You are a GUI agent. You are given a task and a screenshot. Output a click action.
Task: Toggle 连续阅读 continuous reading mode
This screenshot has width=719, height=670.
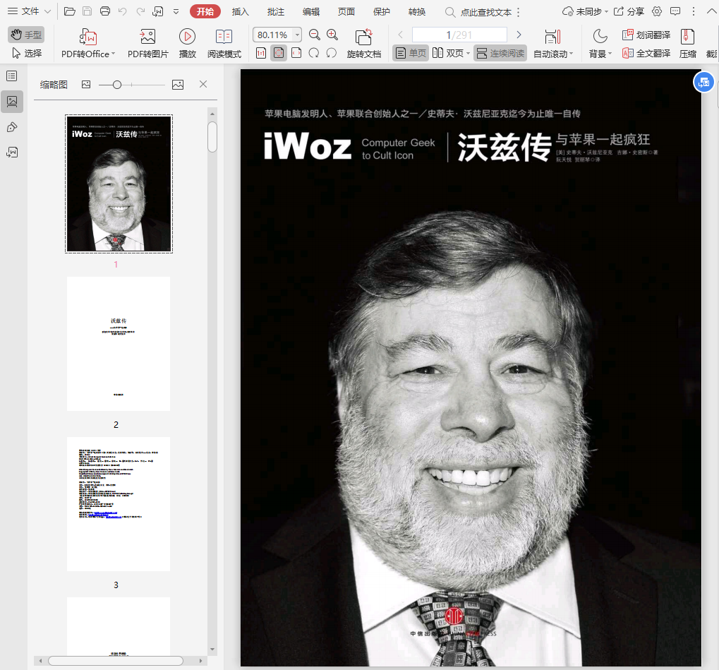500,53
